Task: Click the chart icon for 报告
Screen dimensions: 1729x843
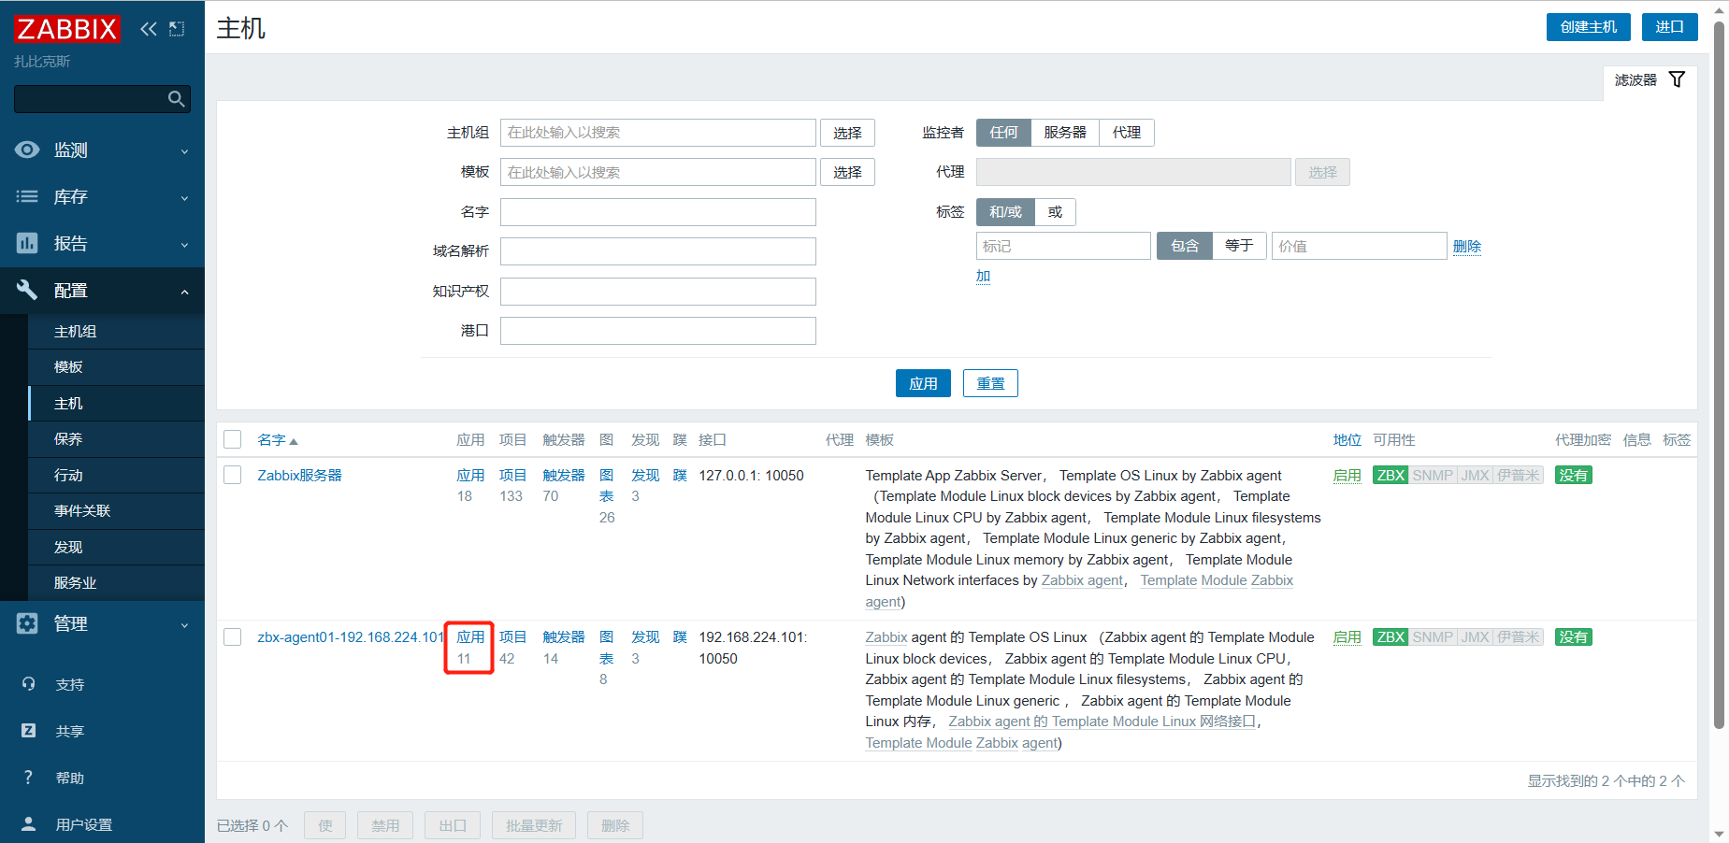Action: tap(27, 243)
